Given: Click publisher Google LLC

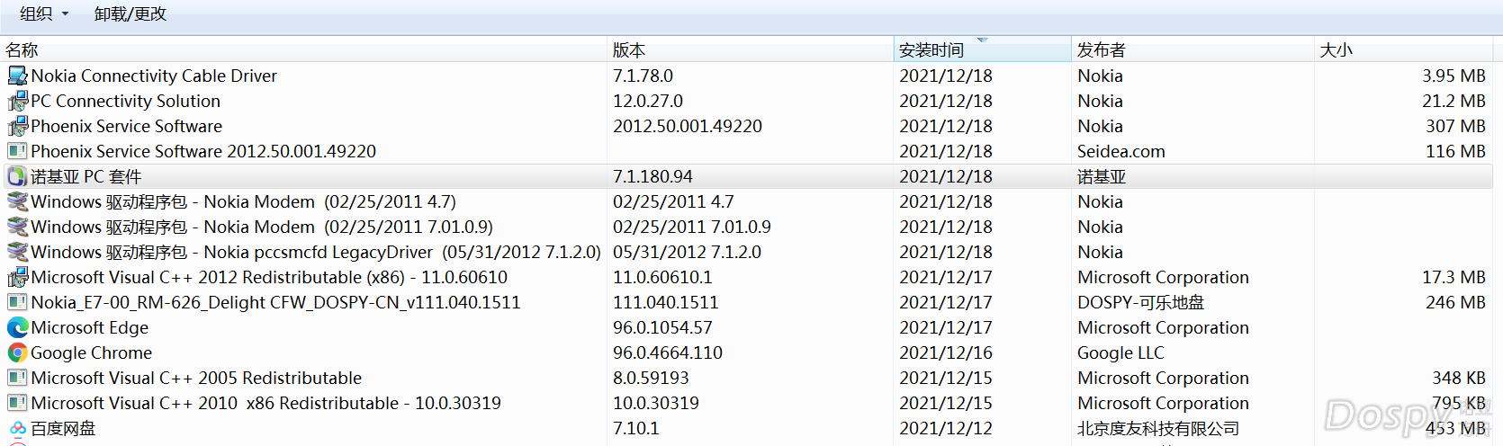Looking at the screenshot, I should click(1120, 352).
